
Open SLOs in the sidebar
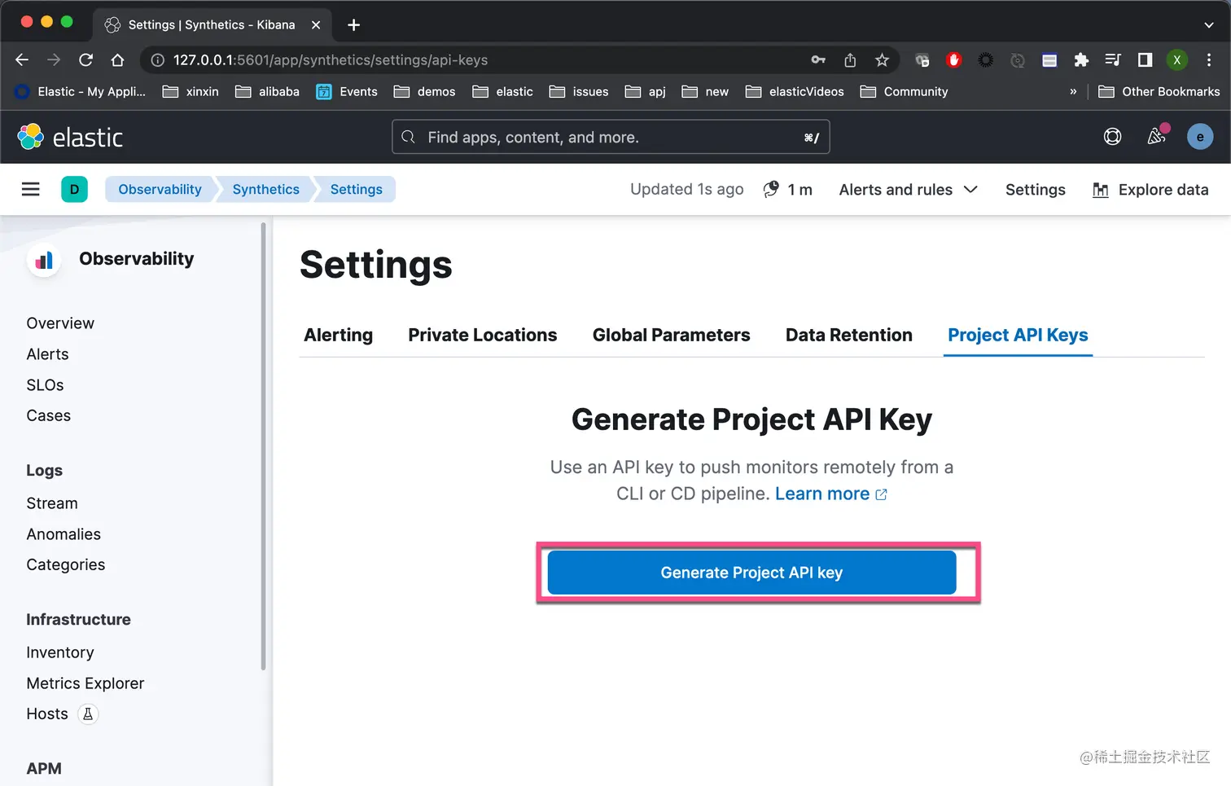pyautogui.click(x=45, y=385)
